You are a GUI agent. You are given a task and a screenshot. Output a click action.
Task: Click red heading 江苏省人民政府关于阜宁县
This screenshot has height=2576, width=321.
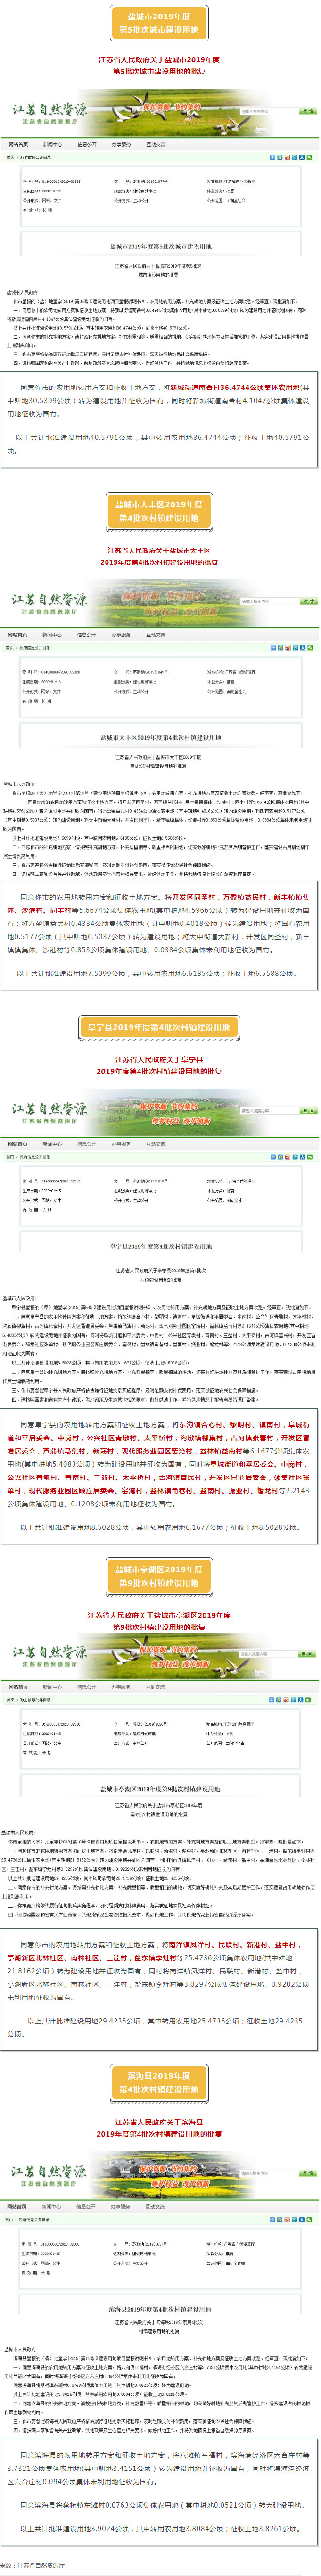click(x=160, y=1060)
